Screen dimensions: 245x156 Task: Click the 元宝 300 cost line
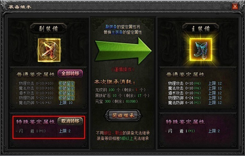click(117, 101)
